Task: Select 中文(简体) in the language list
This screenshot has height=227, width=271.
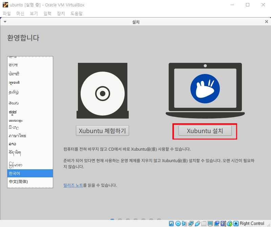Action: pyautogui.click(x=30, y=181)
